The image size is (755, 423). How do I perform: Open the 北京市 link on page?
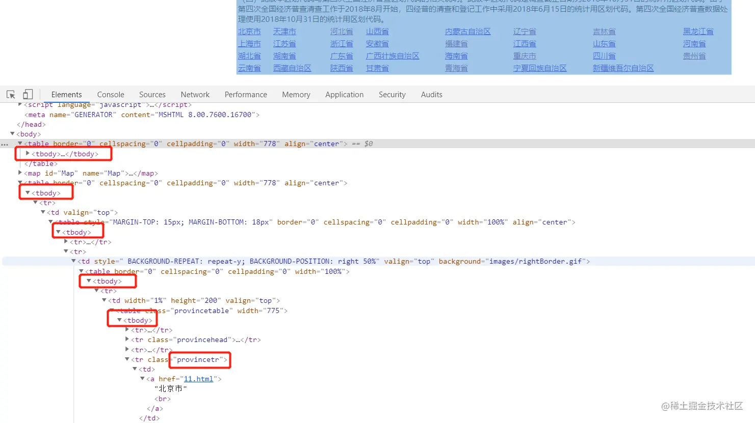249,32
